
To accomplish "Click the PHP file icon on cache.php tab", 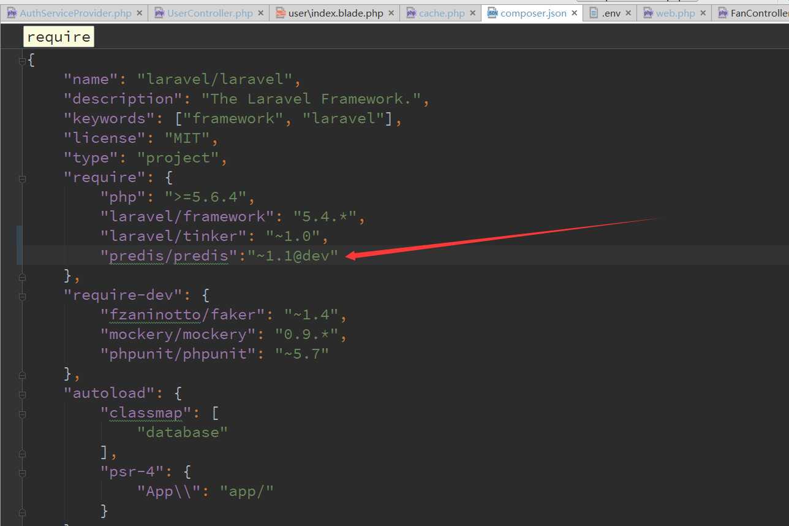I will [411, 13].
